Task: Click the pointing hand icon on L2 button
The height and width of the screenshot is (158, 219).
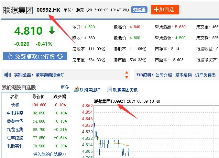Action: tap(10, 56)
